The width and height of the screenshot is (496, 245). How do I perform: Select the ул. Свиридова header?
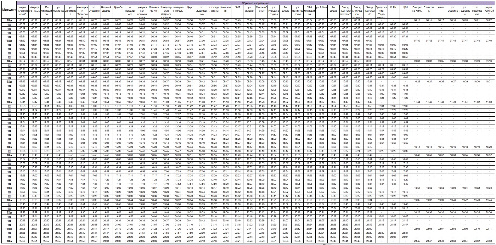pyautogui.click(x=70, y=12)
